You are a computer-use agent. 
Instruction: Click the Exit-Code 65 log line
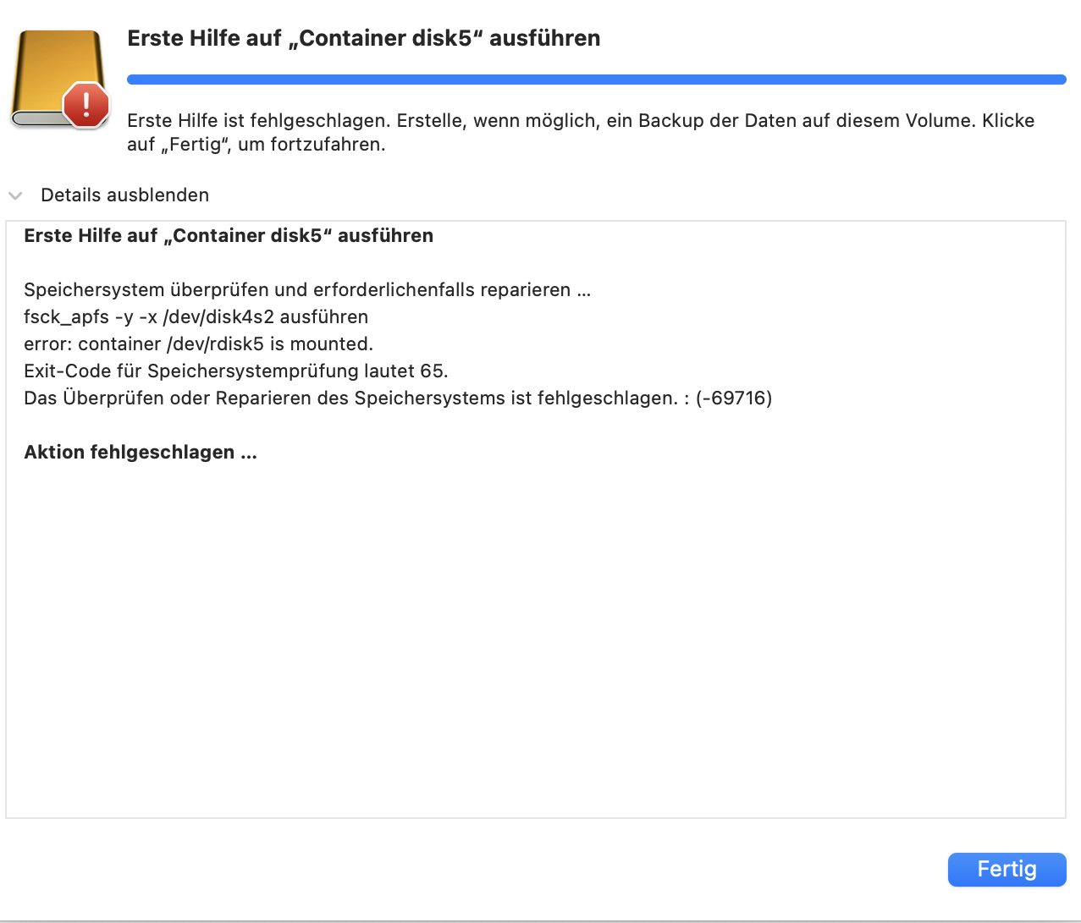[x=235, y=371]
